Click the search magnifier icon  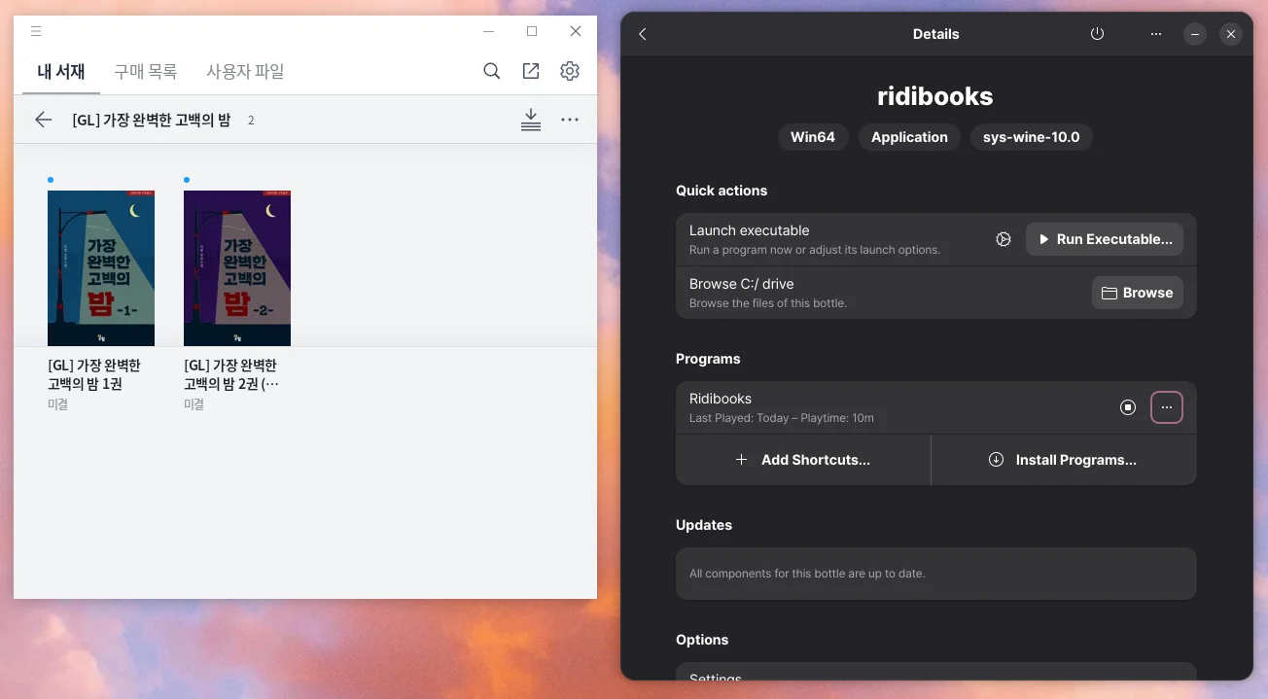tap(492, 71)
